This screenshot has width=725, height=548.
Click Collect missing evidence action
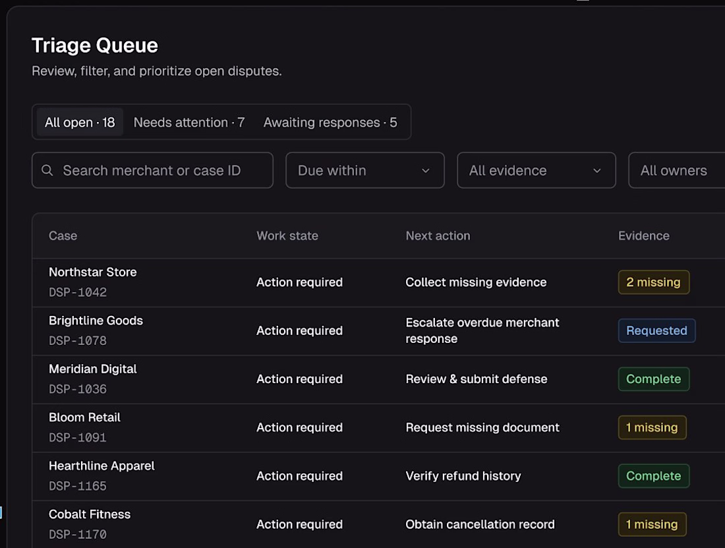(476, 282)
